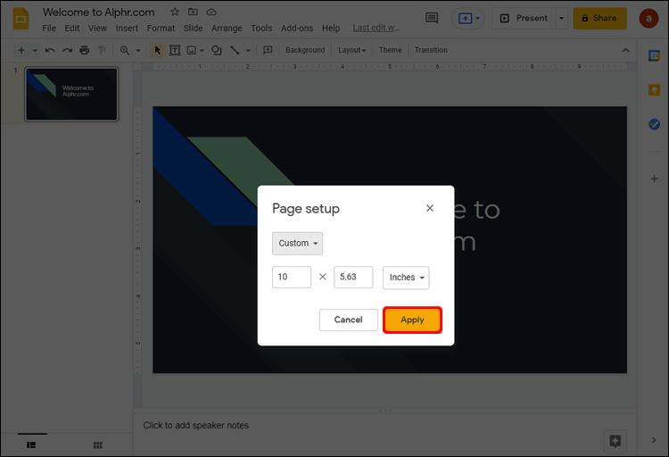Viewport: 669px width, 457px height.
Task: Open Google Tasks side panel icon
Action: coord(654,124)
